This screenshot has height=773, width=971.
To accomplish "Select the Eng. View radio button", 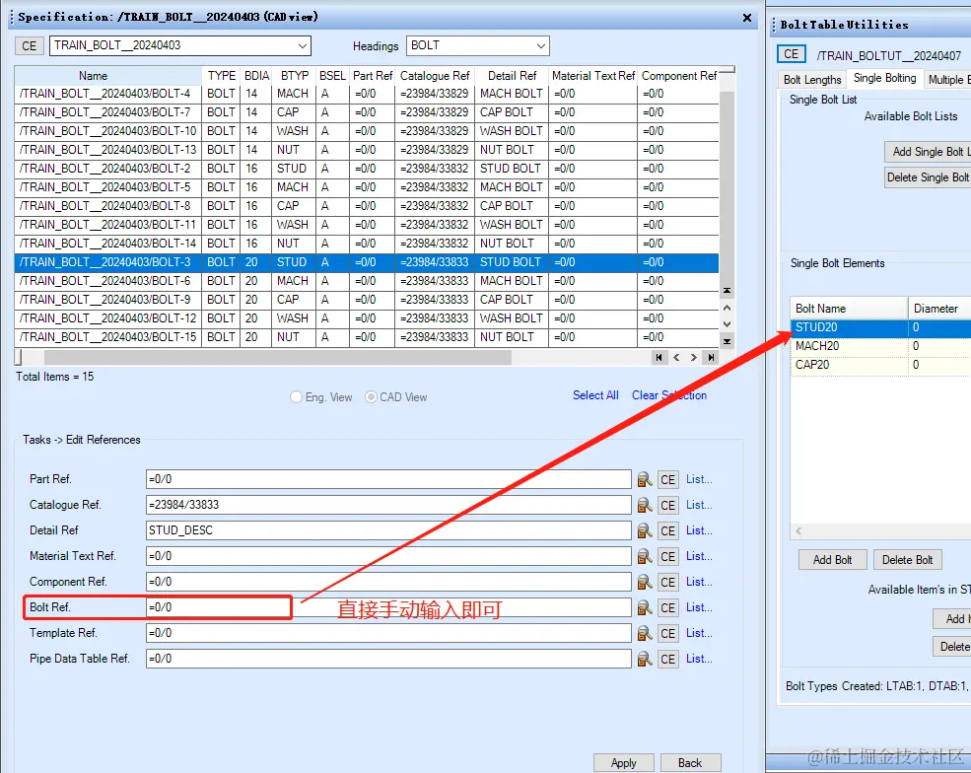I will coord(296,397).
